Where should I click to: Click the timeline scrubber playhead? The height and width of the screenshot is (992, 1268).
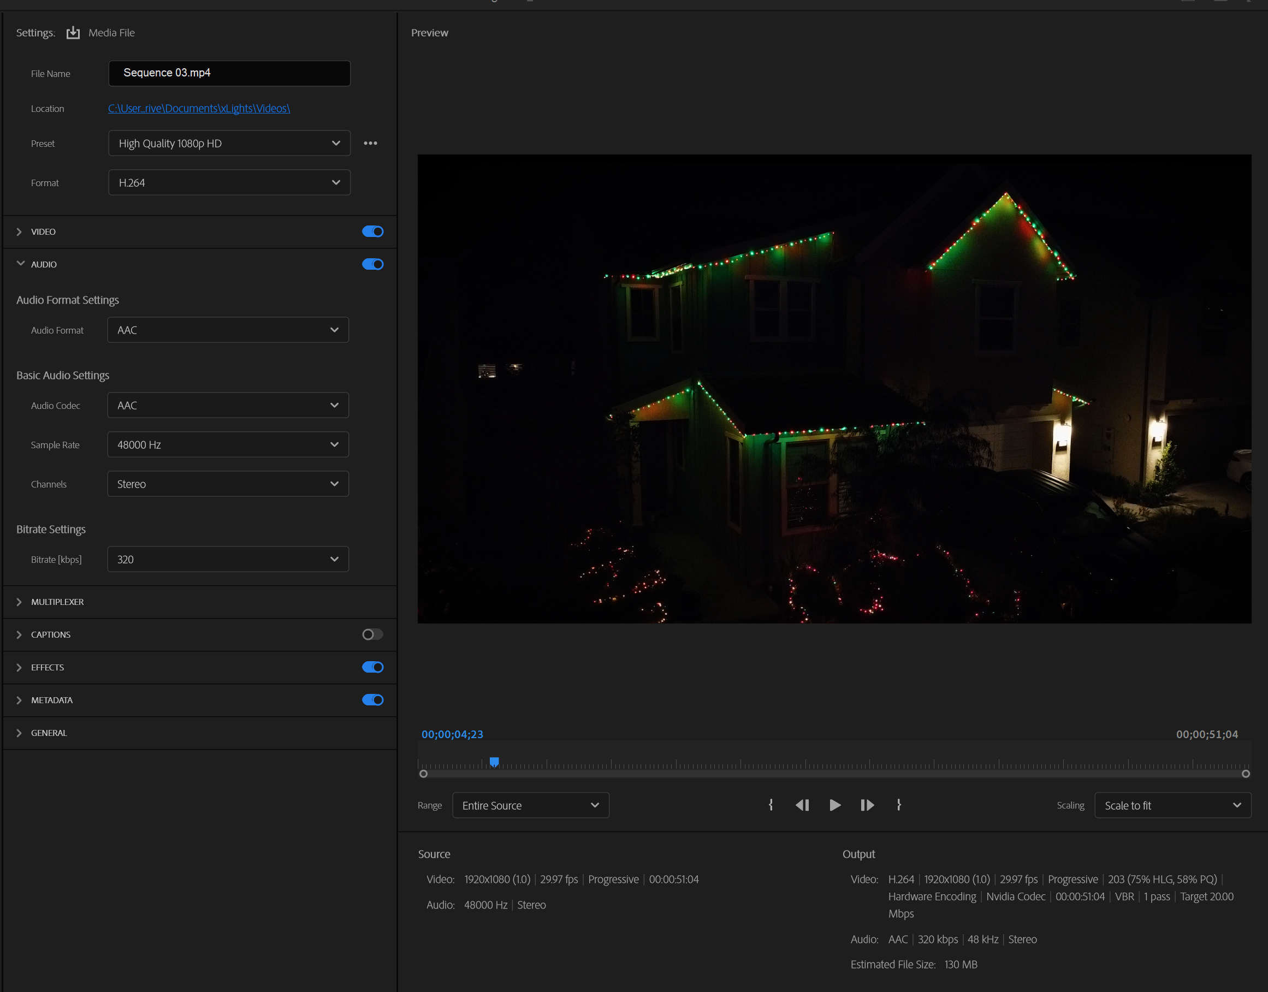click(x=494, y=761)
